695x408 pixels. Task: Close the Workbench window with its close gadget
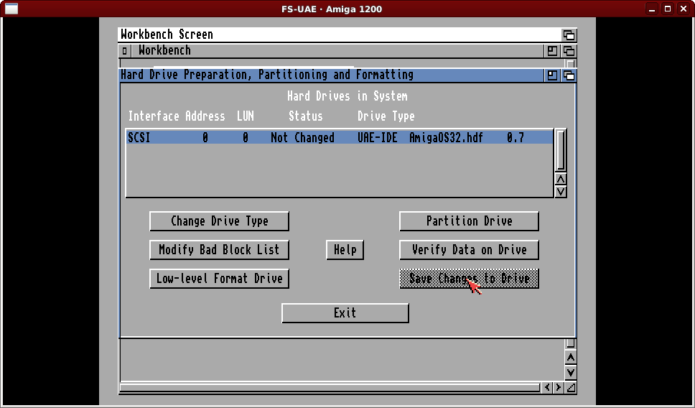[124, 51]
